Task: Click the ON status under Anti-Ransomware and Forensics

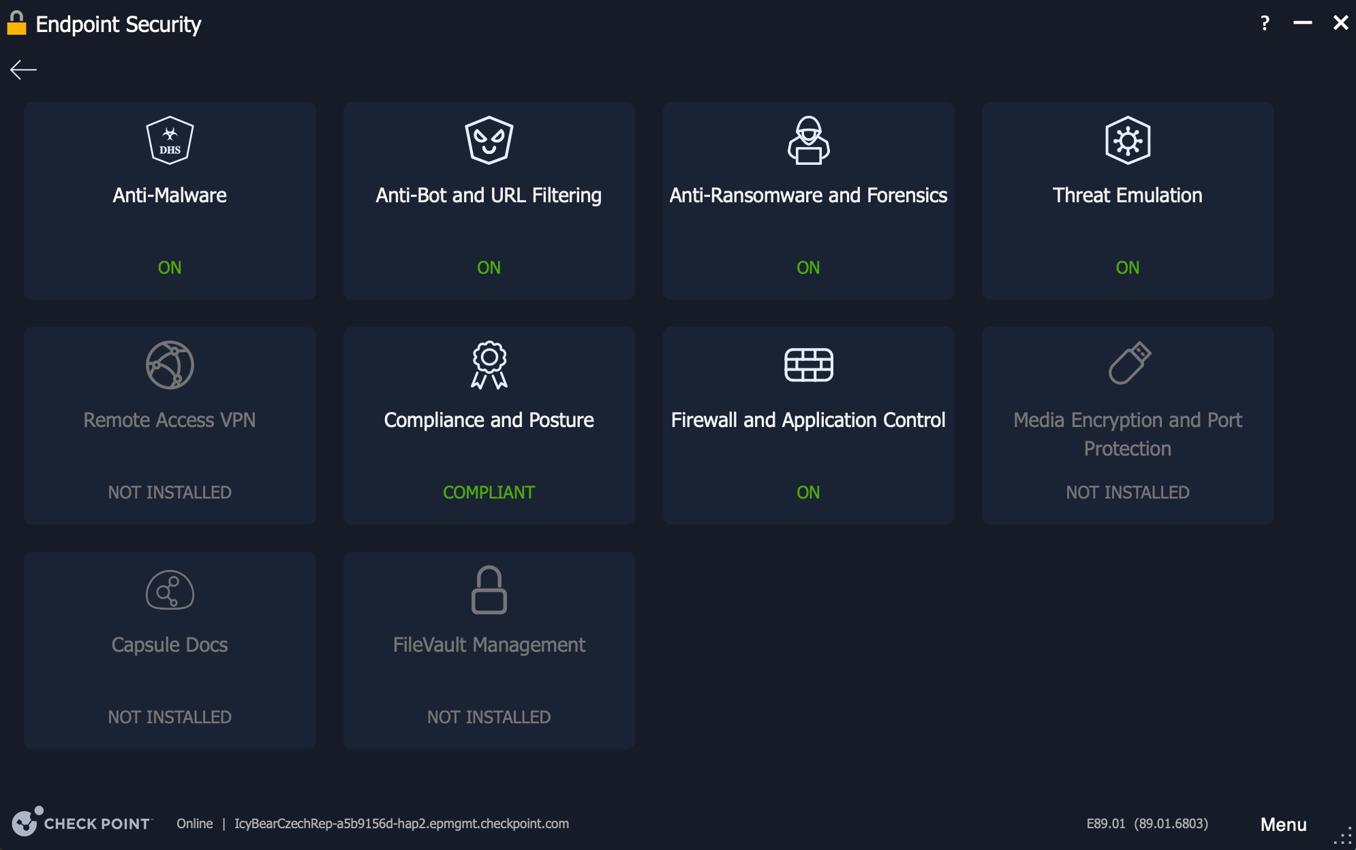Action: pos(808,268)
